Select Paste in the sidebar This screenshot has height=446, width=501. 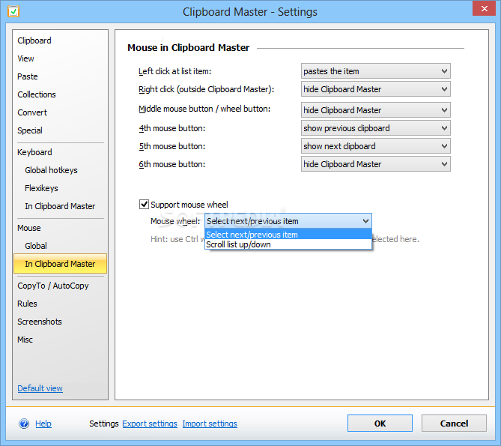pyautogui.click(x=28, y=76)
